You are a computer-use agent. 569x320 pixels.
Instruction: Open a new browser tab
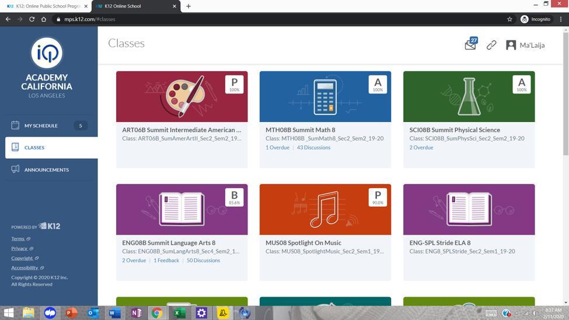[188, 6]
